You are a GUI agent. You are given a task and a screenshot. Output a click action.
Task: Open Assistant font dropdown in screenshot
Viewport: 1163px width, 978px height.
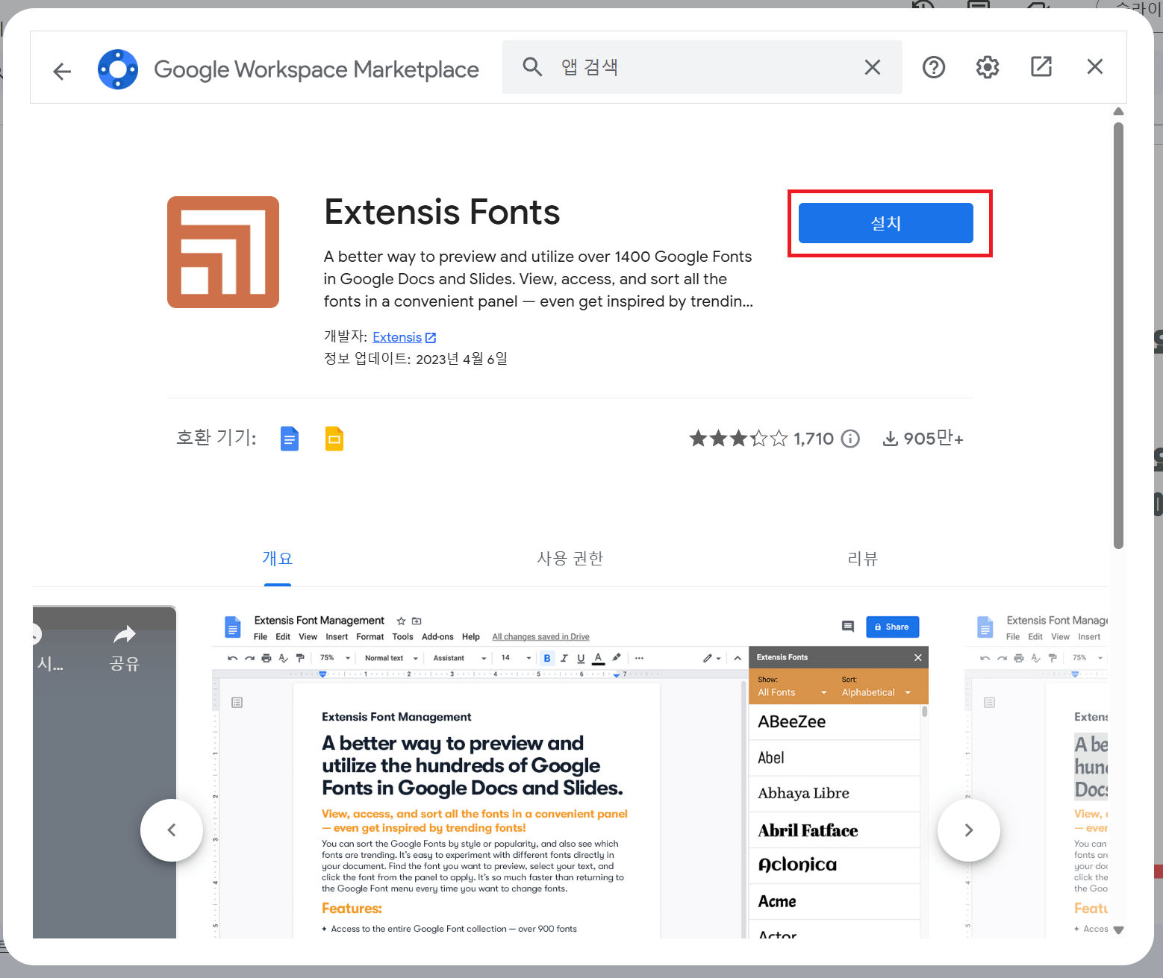pos(460,658)
